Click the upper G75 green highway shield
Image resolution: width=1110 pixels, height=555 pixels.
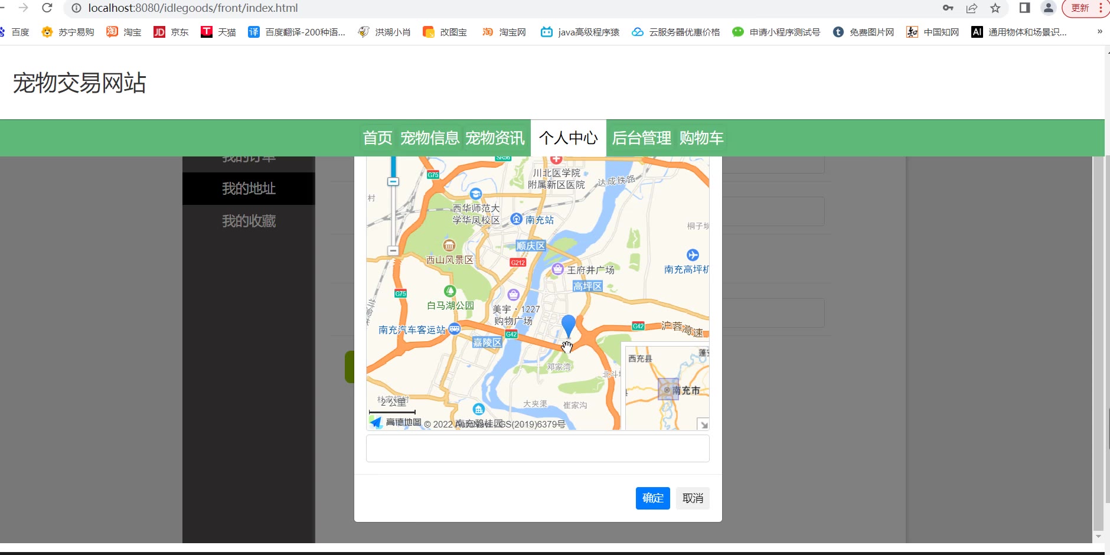coord(433,175)
